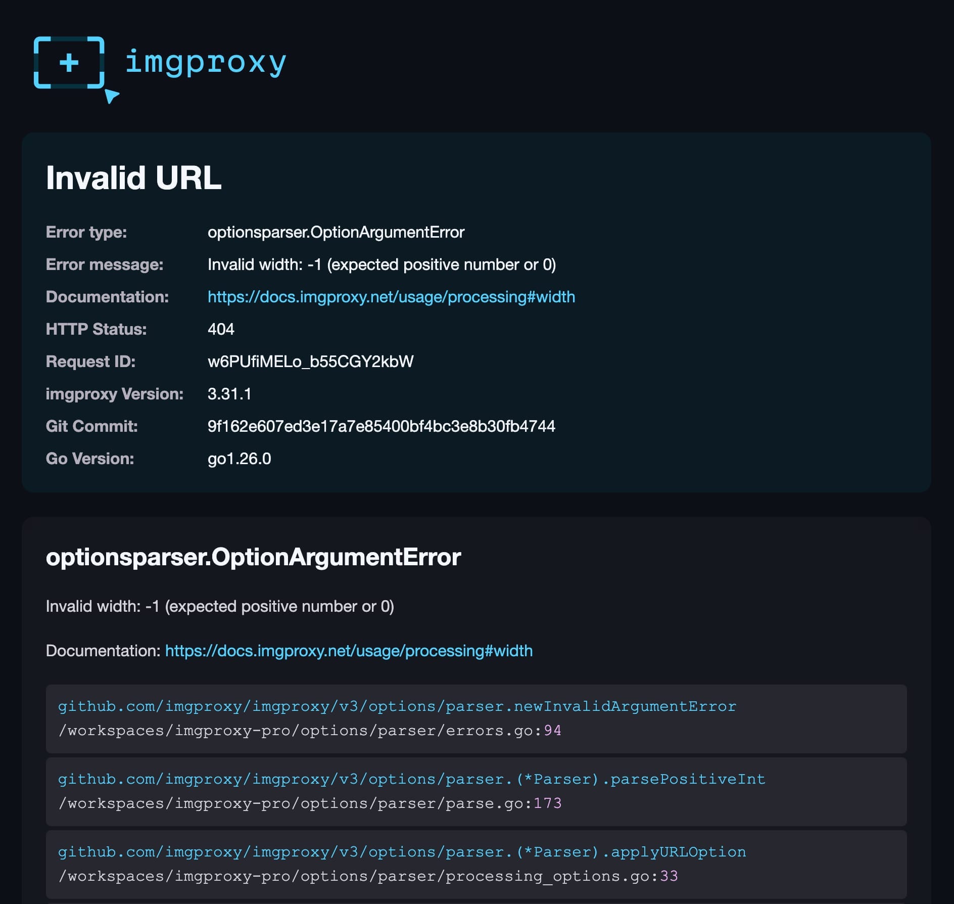Open the width documentation link
Screen dimensions: 954x904
click(391, 297)
